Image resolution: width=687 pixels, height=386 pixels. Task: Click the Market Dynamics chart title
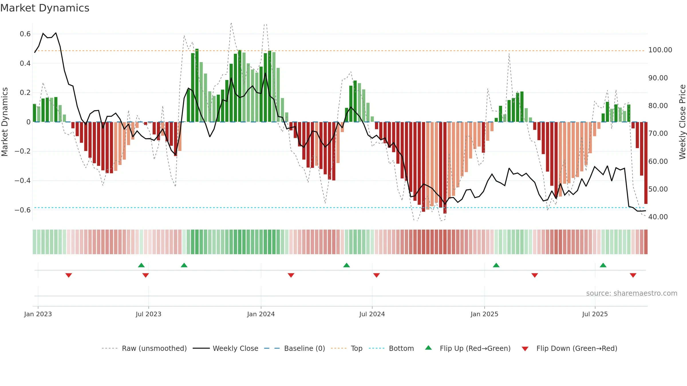click(x=45, y=8)
